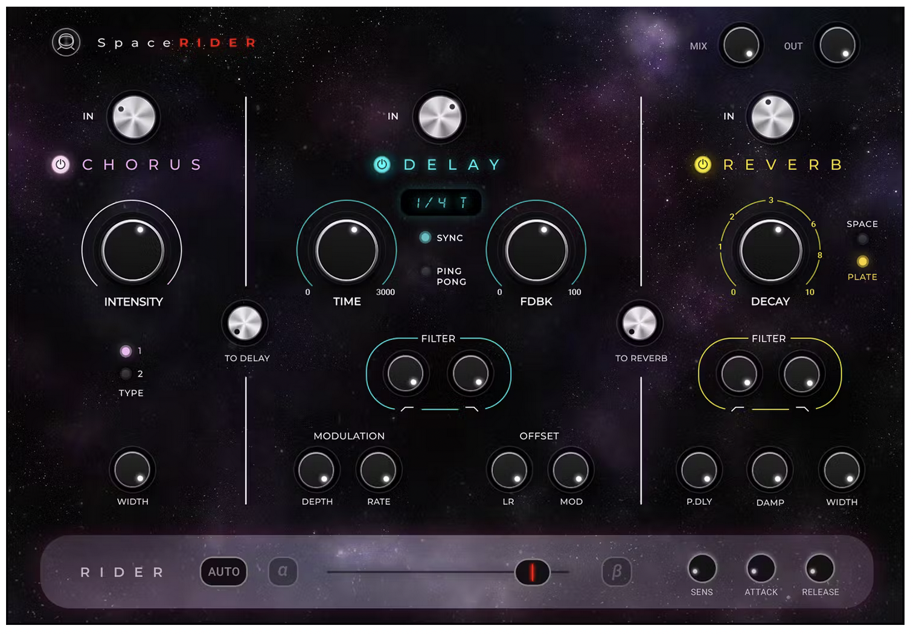The image size is (913, 634).
Task: Select chorus TYPE 2
Action: [126, 374]
